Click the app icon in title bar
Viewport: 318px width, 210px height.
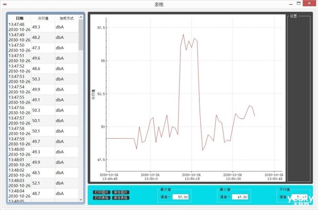(x=5, y=4)
